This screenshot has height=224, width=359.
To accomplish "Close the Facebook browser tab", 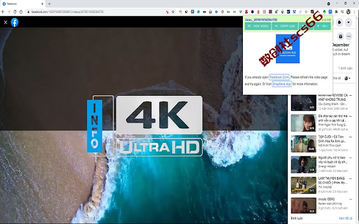I will pos(43,4).
